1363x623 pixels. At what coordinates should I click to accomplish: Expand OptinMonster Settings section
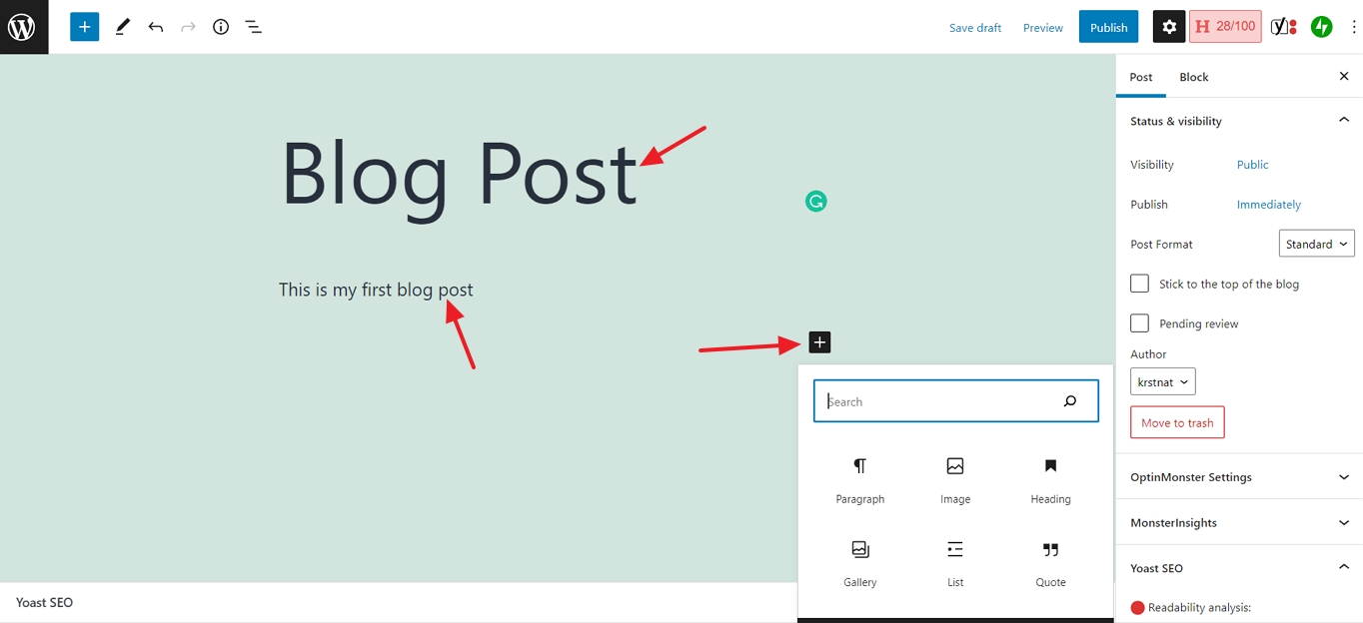tap(1239, 477)
